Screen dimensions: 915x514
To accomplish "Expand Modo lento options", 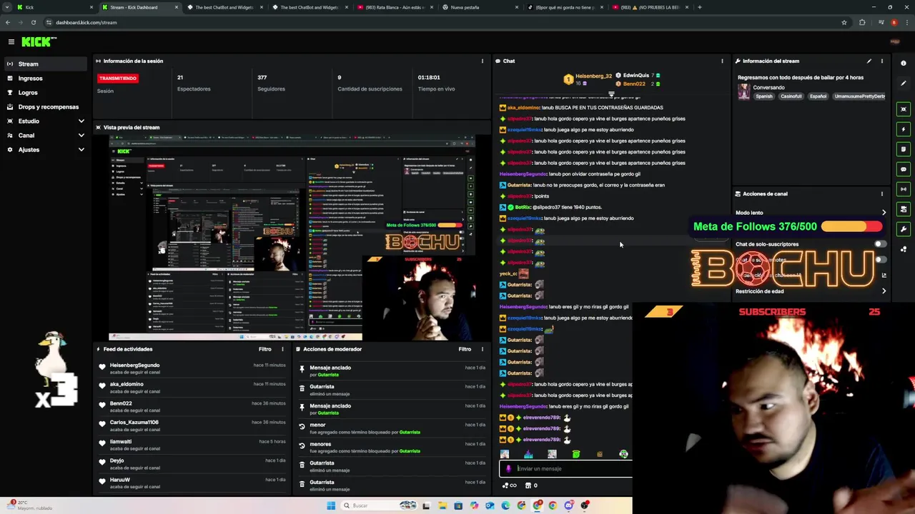I will pyautogui.click(x=884, y=213).
